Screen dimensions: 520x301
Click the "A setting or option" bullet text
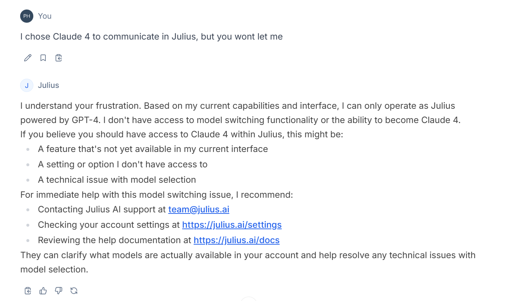click(123, 164)
